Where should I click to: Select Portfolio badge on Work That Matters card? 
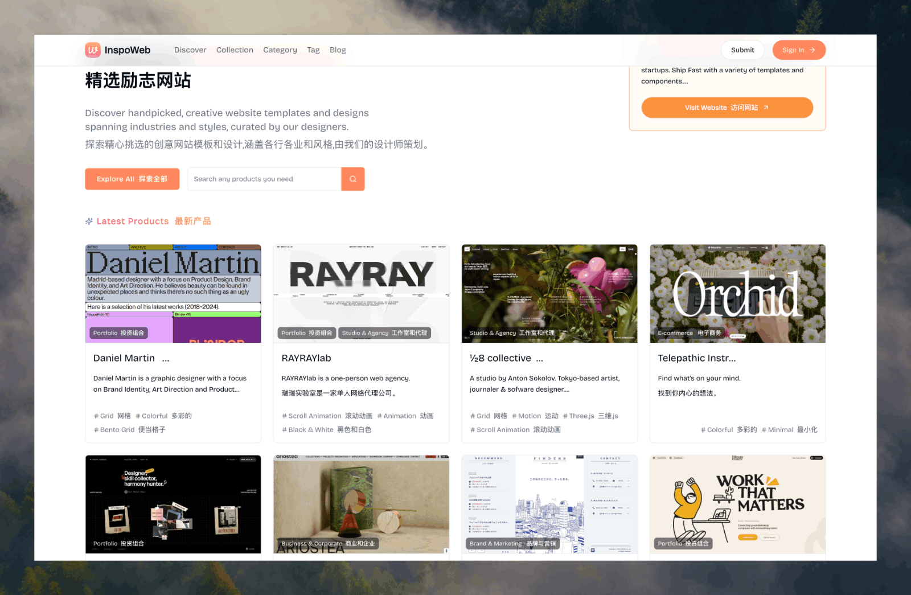coord(683,544)
